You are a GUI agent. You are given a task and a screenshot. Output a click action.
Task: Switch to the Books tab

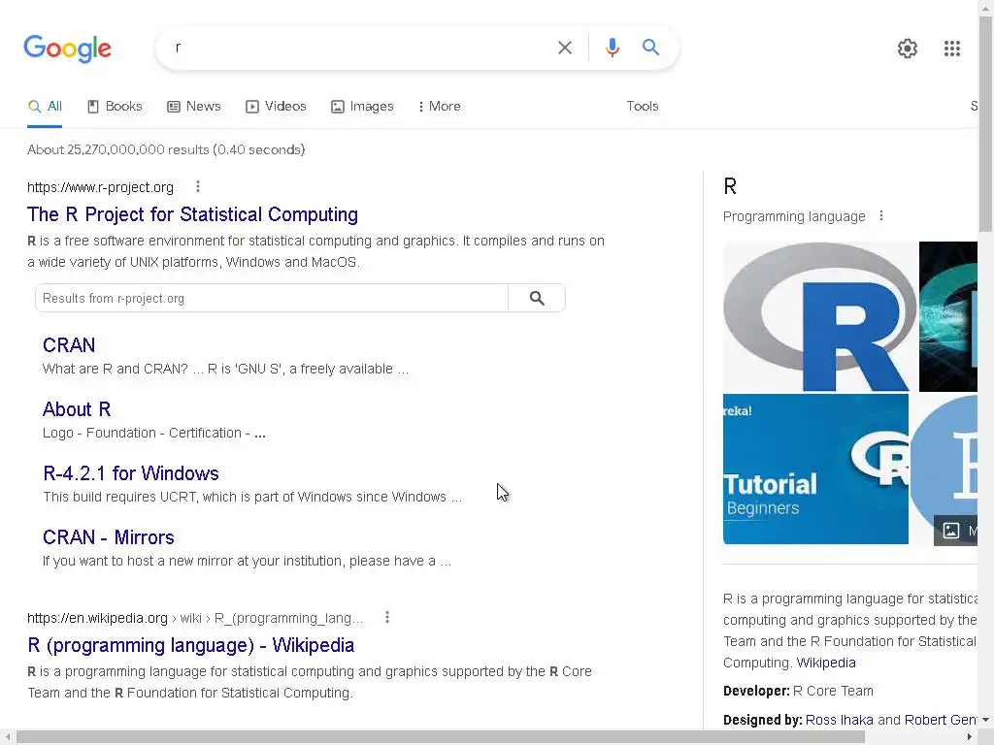coord(115,107)
